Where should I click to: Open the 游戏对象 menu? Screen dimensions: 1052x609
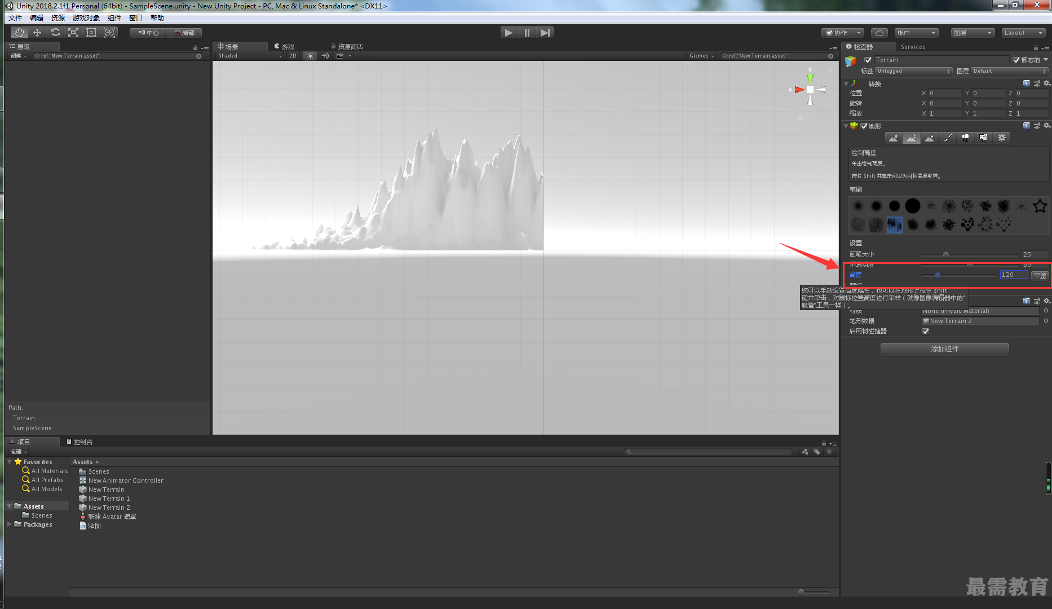coord(86,18)
